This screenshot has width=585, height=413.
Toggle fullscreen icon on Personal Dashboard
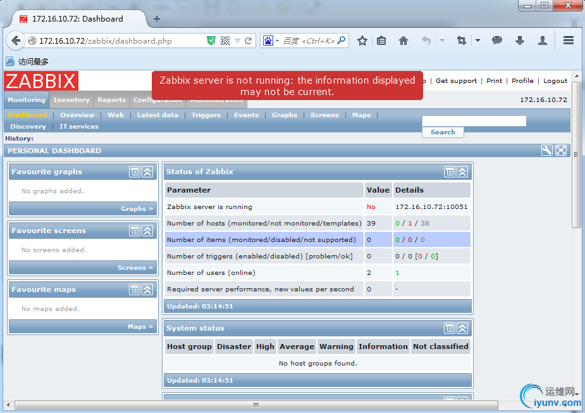[561, 150]
